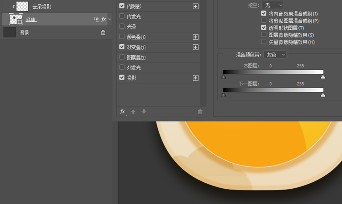
Task: Select the 外发光 style entry
Action: click(134, 67)
